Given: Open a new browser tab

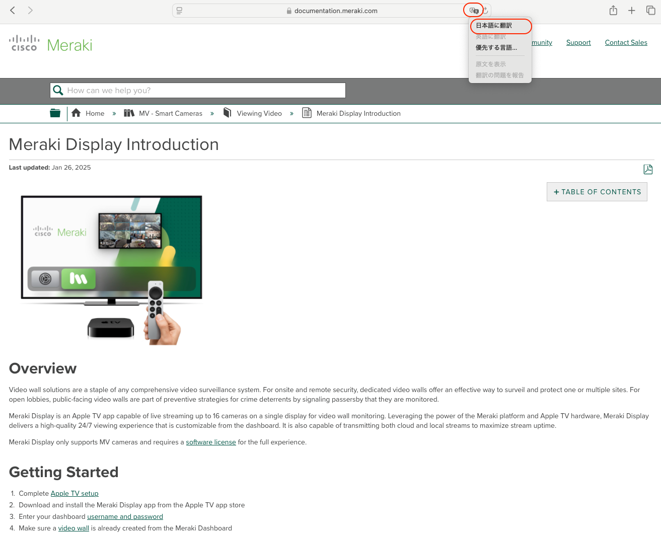Looking at the screenshot, I should pyautogui.click(x=632, y=10).
